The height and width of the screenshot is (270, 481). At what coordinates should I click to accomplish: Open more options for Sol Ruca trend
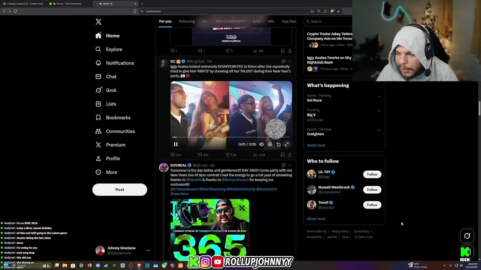(x=379, y=96)
